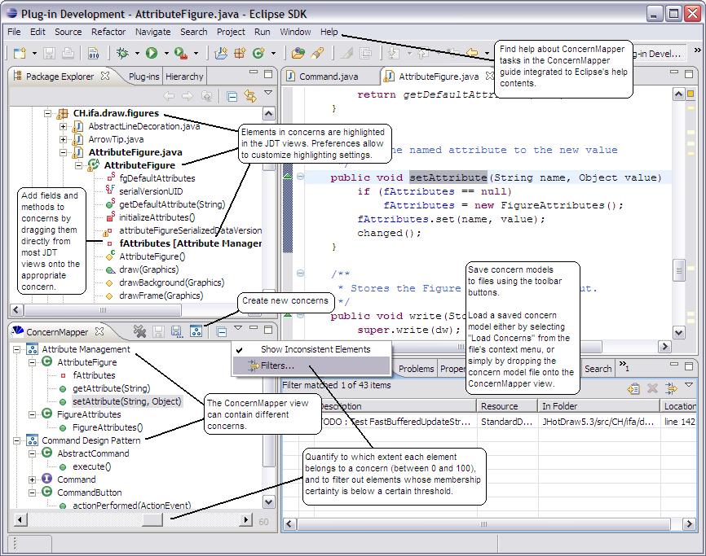Screen dimensions: 706x556
Task: Switch to the Problems tab
Action: click(x=416, y=369)
